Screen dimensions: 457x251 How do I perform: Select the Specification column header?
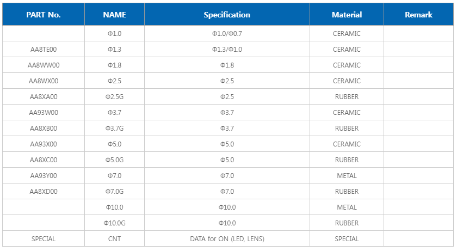[227, 15]
